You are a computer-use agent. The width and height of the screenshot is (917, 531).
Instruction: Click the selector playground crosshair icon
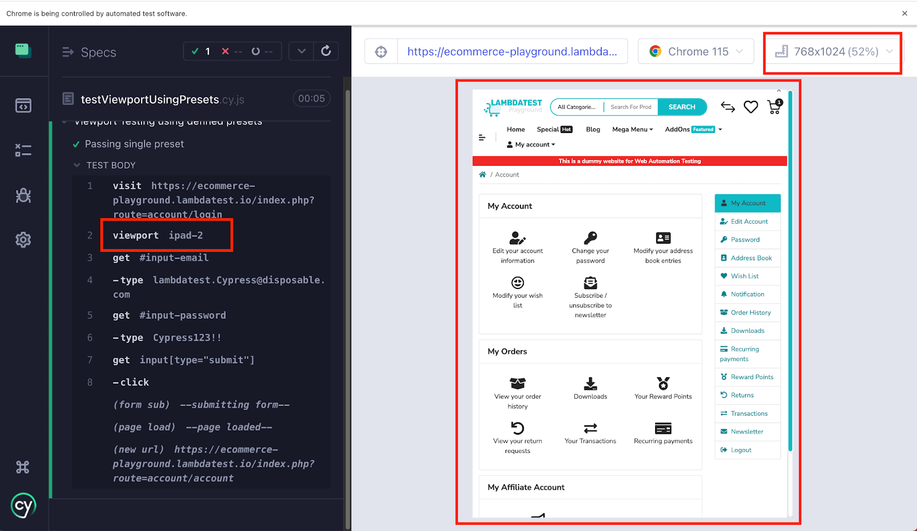click(x=381, y=52)
